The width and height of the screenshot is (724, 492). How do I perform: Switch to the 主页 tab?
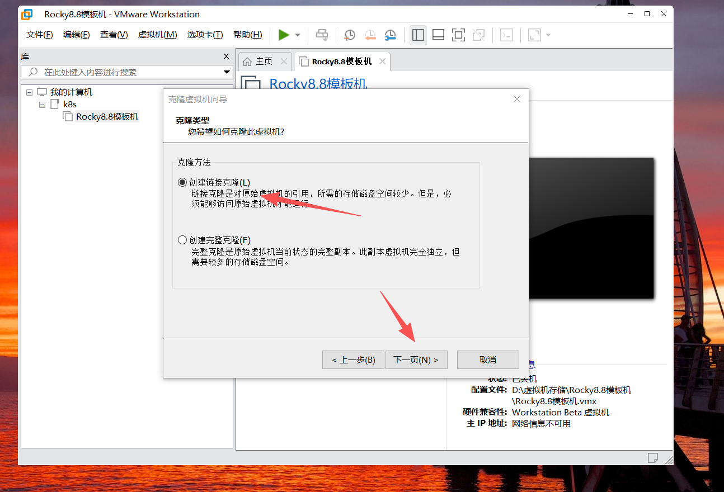(x=265, y=61)
